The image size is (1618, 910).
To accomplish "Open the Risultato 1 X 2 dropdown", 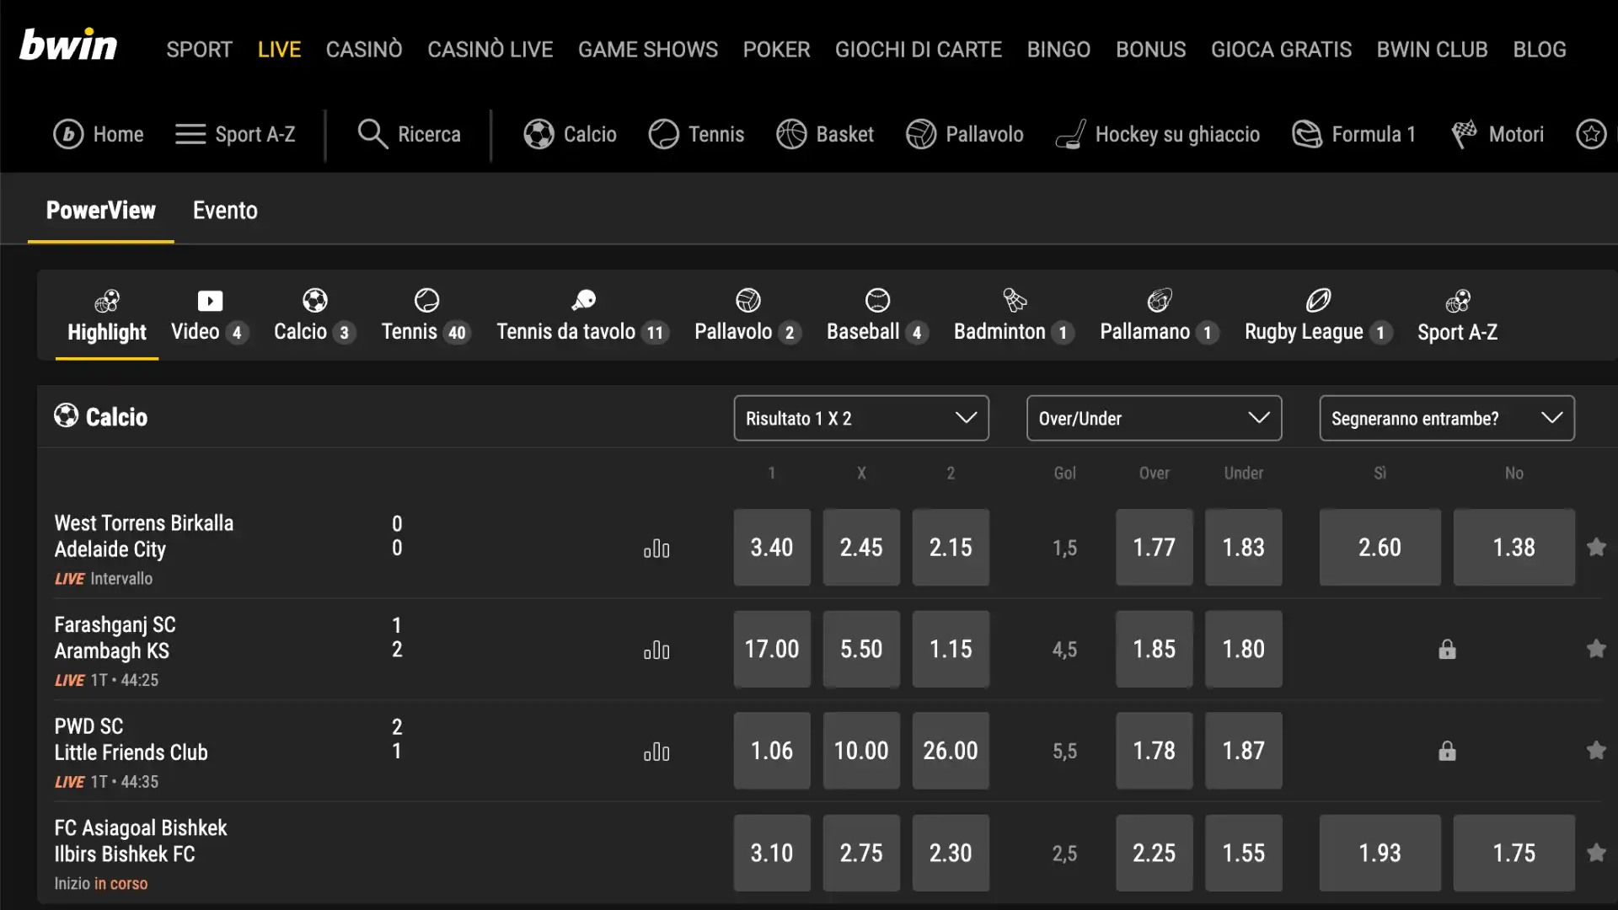I will [x=861, y=418].
